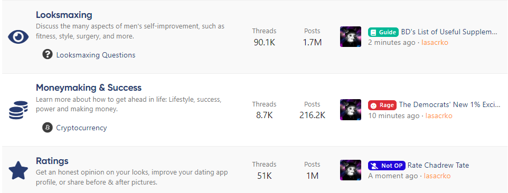This screenshot has width=508, height=193.
Task: Open the Moneymaking & Success forum
Action: 88,88
